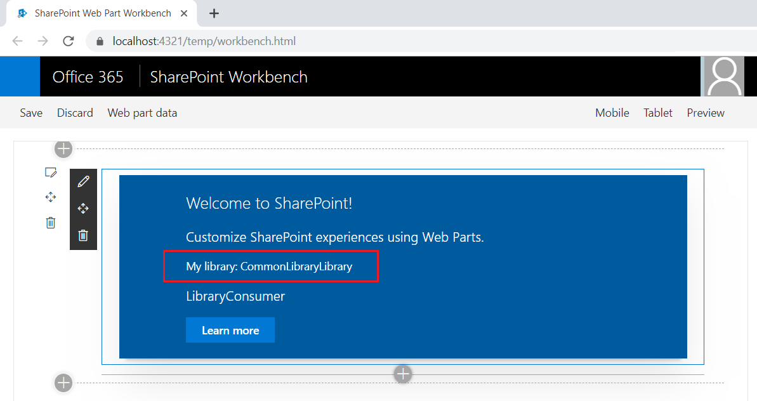
Task: Click the Learn more button
Action: [230, 331]
